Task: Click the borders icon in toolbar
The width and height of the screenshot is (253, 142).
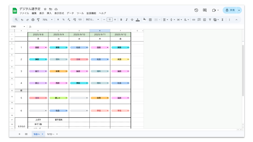Action: click(150, 20)
